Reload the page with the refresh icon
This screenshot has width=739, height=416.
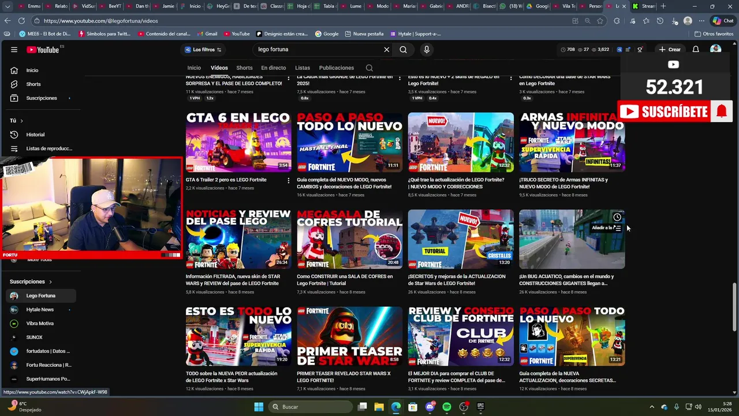[x=21, y=21]
